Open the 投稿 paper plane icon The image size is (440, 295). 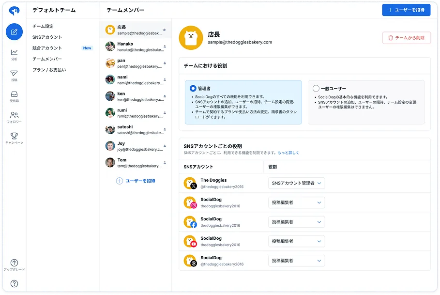[14, 74]
